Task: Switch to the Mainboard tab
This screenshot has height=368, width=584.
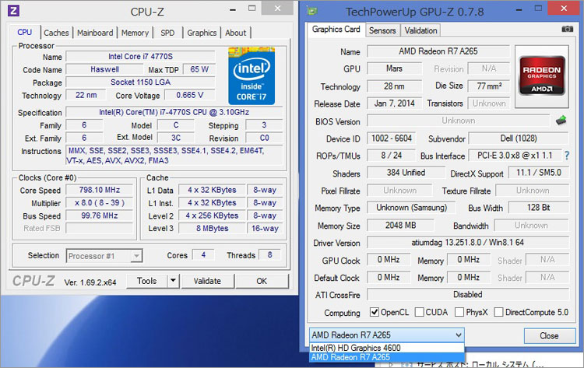Action: pyautogui.click(x=95, y=33)
